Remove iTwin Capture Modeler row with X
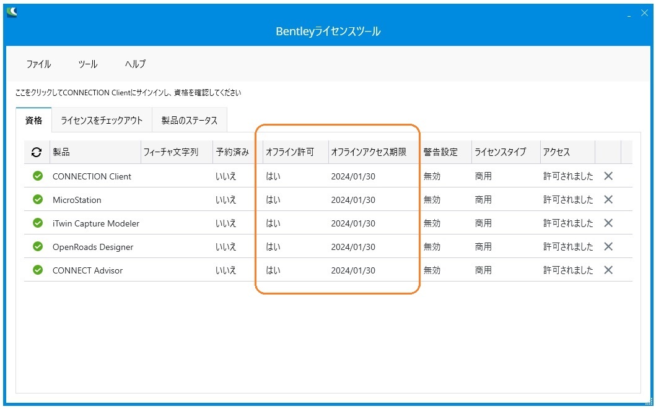Viewport: 656px width, 409px height. point(608,223)
